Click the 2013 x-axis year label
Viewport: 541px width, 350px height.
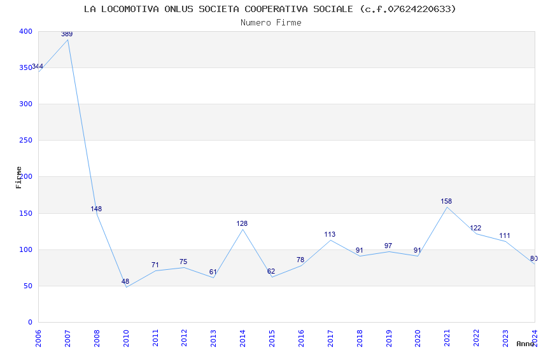coord(214,339)
